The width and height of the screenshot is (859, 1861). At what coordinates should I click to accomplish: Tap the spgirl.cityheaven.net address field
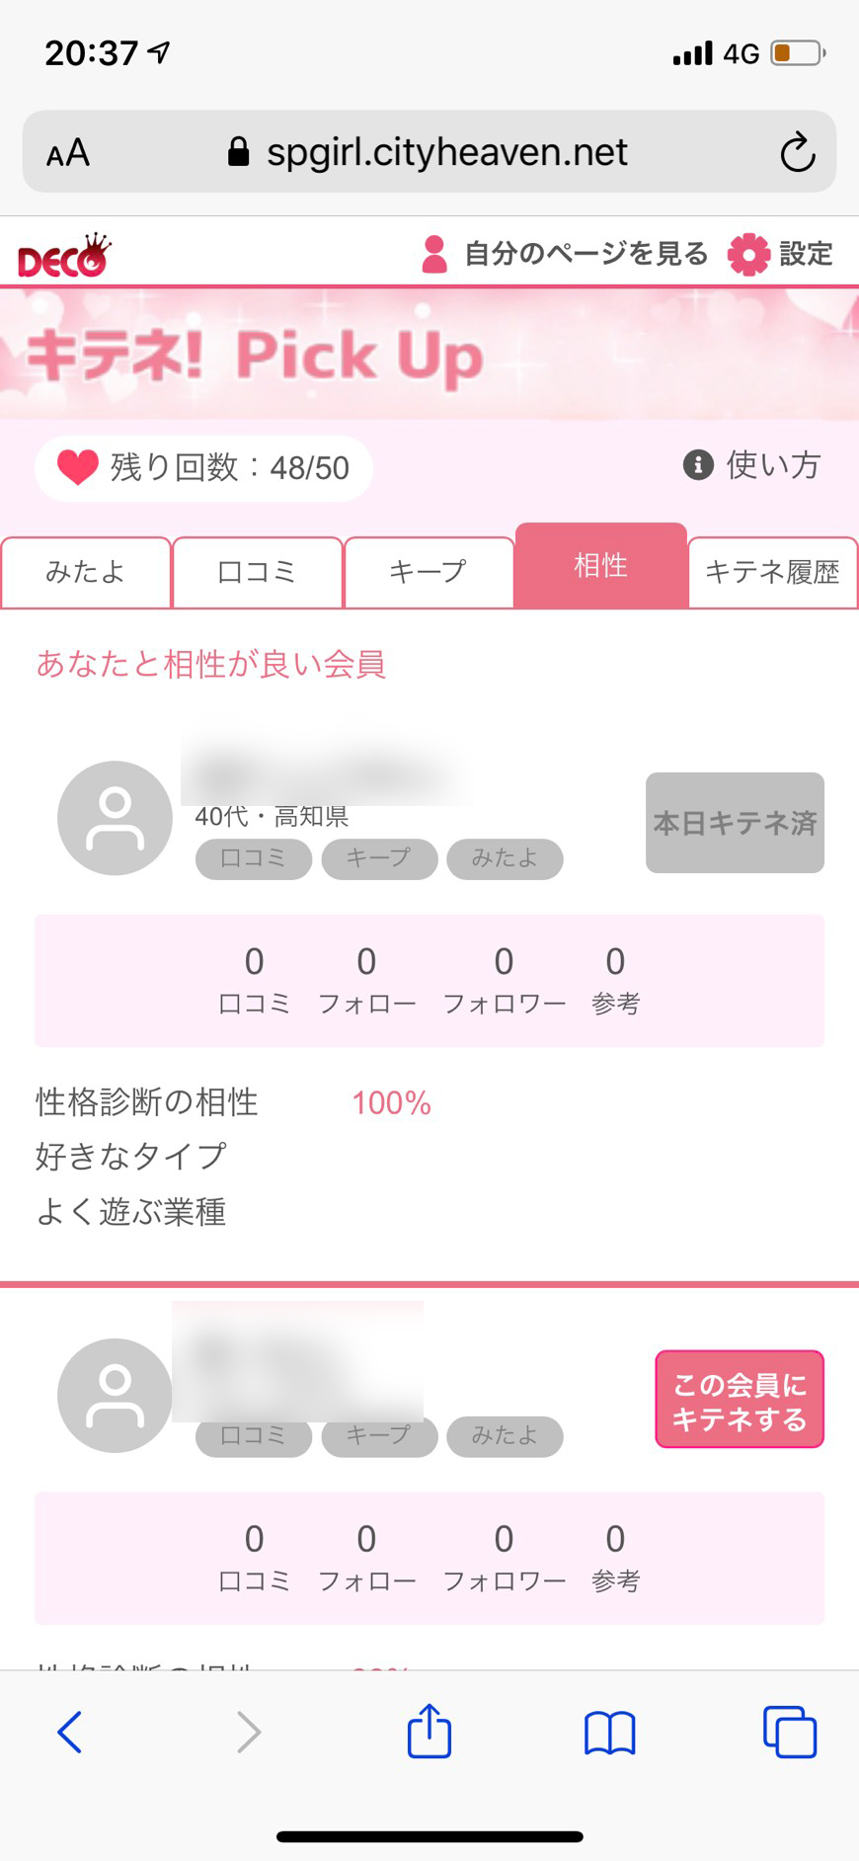click(446, 152)
